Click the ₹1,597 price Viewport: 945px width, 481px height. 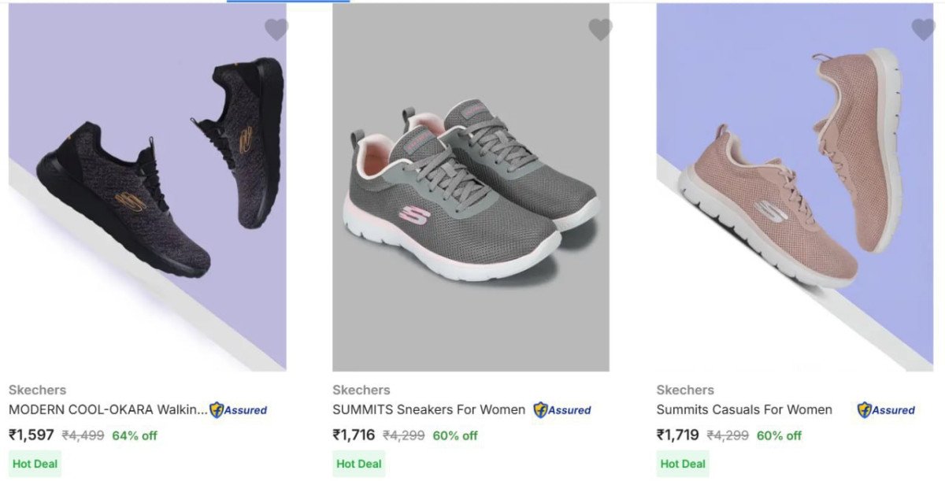pos(31,435)
